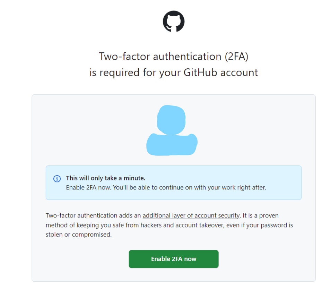Click the green enable button
Screen dimensions: 331x290
pos(173,259)
